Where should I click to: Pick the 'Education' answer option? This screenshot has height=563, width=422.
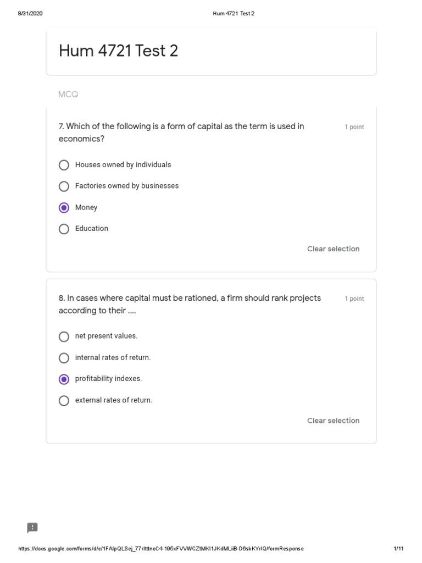[x=64, y=229]
